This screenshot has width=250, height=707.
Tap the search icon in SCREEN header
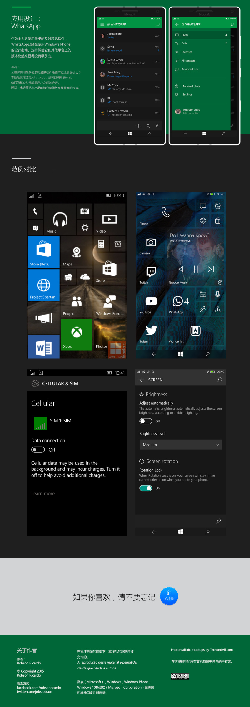tap(220, 380)
